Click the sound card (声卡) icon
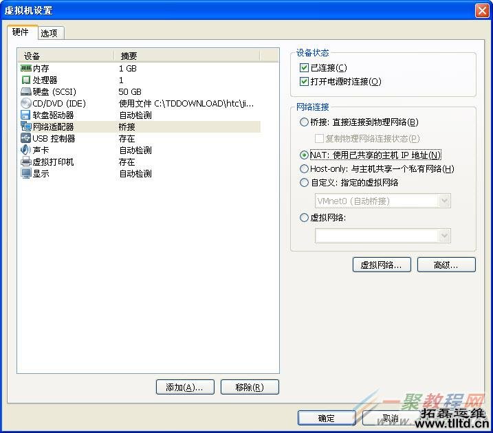Image resolution: width=493 pixels, height=433 pixels. coord(25,150)
